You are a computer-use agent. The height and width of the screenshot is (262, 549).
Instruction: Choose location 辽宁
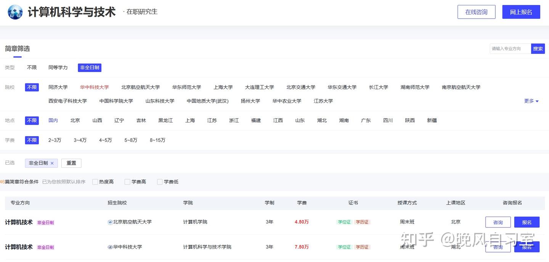pos(119,121)
